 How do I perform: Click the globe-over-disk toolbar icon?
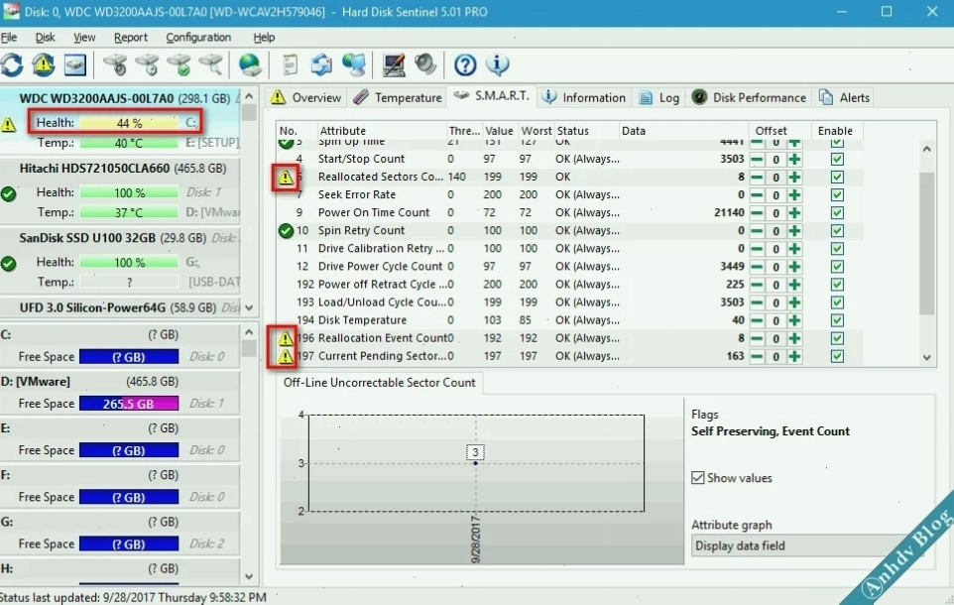tap(250, 64)
